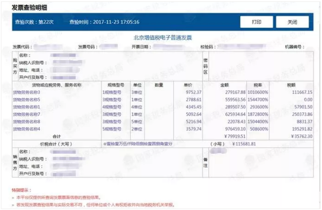Viewport: 322px width, 210px height.
Task: Select tax rate 1544700%
Action: (x=258, y=100)
